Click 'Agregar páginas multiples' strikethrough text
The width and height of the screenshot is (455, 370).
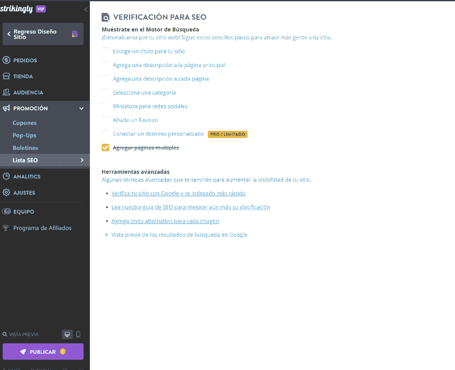pos(146,147)
